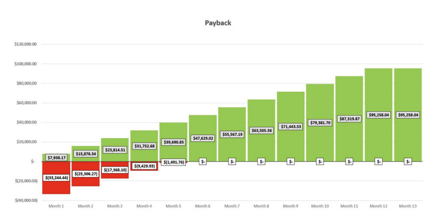The height and width of the screenshot is (220, 440).
Task: Click the $60,000.00 y-axis value
Action: 27,103
